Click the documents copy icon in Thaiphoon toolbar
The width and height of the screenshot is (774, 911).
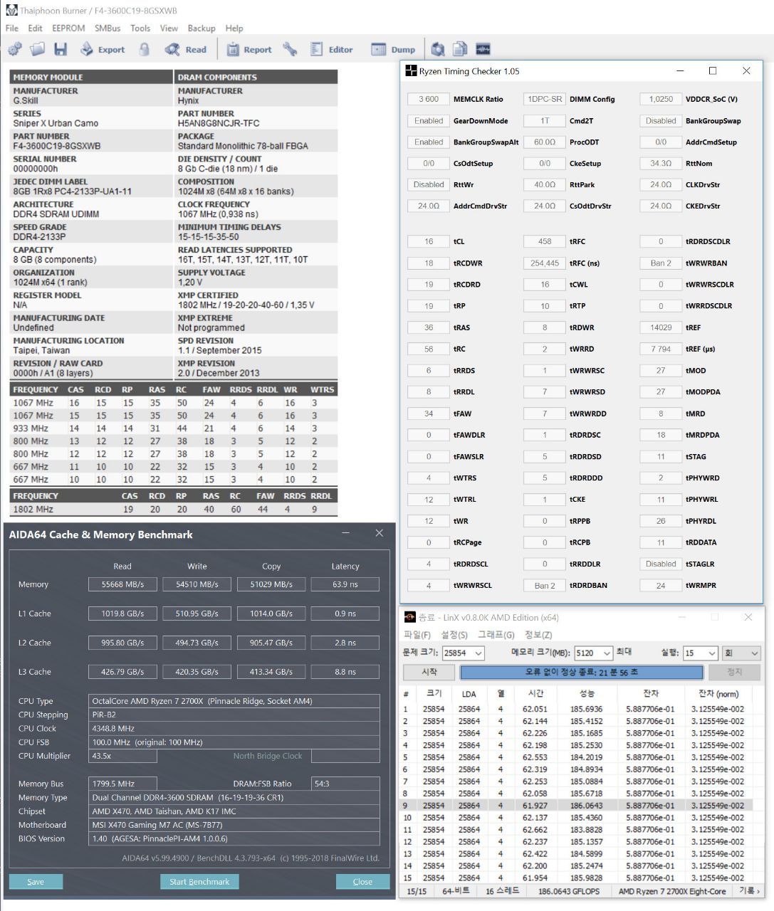pyautogui.click(x=460, y=49)
